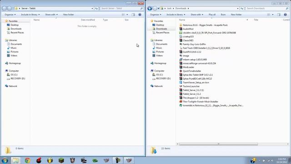Screen dimensions: 291x164
Task: Click the horizontal scrollbar in Downloads window
Action: pos(218,144)
